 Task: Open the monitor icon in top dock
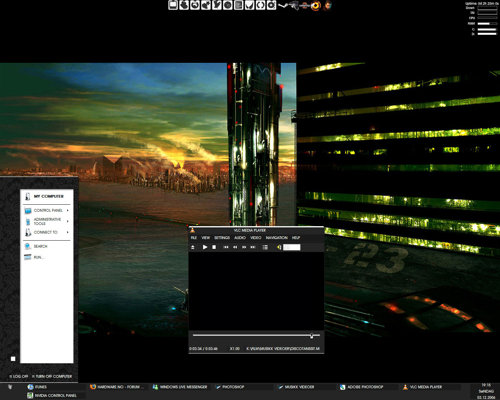click(173, 5)
